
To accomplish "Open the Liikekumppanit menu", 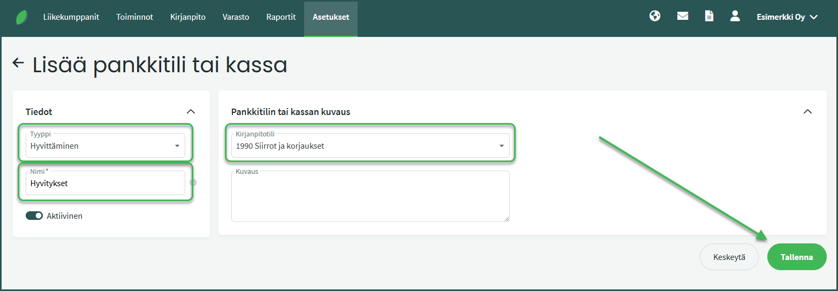I will [x=71, y=17].
